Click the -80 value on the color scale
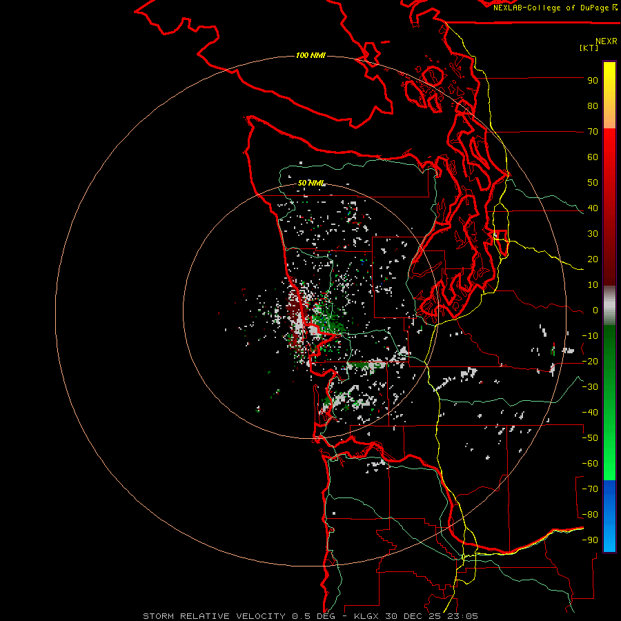The image size is (621, 621). (x=590, y=515)
